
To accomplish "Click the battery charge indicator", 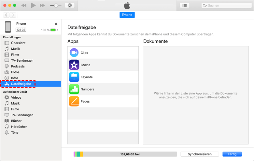I will [x=54, y=30].
